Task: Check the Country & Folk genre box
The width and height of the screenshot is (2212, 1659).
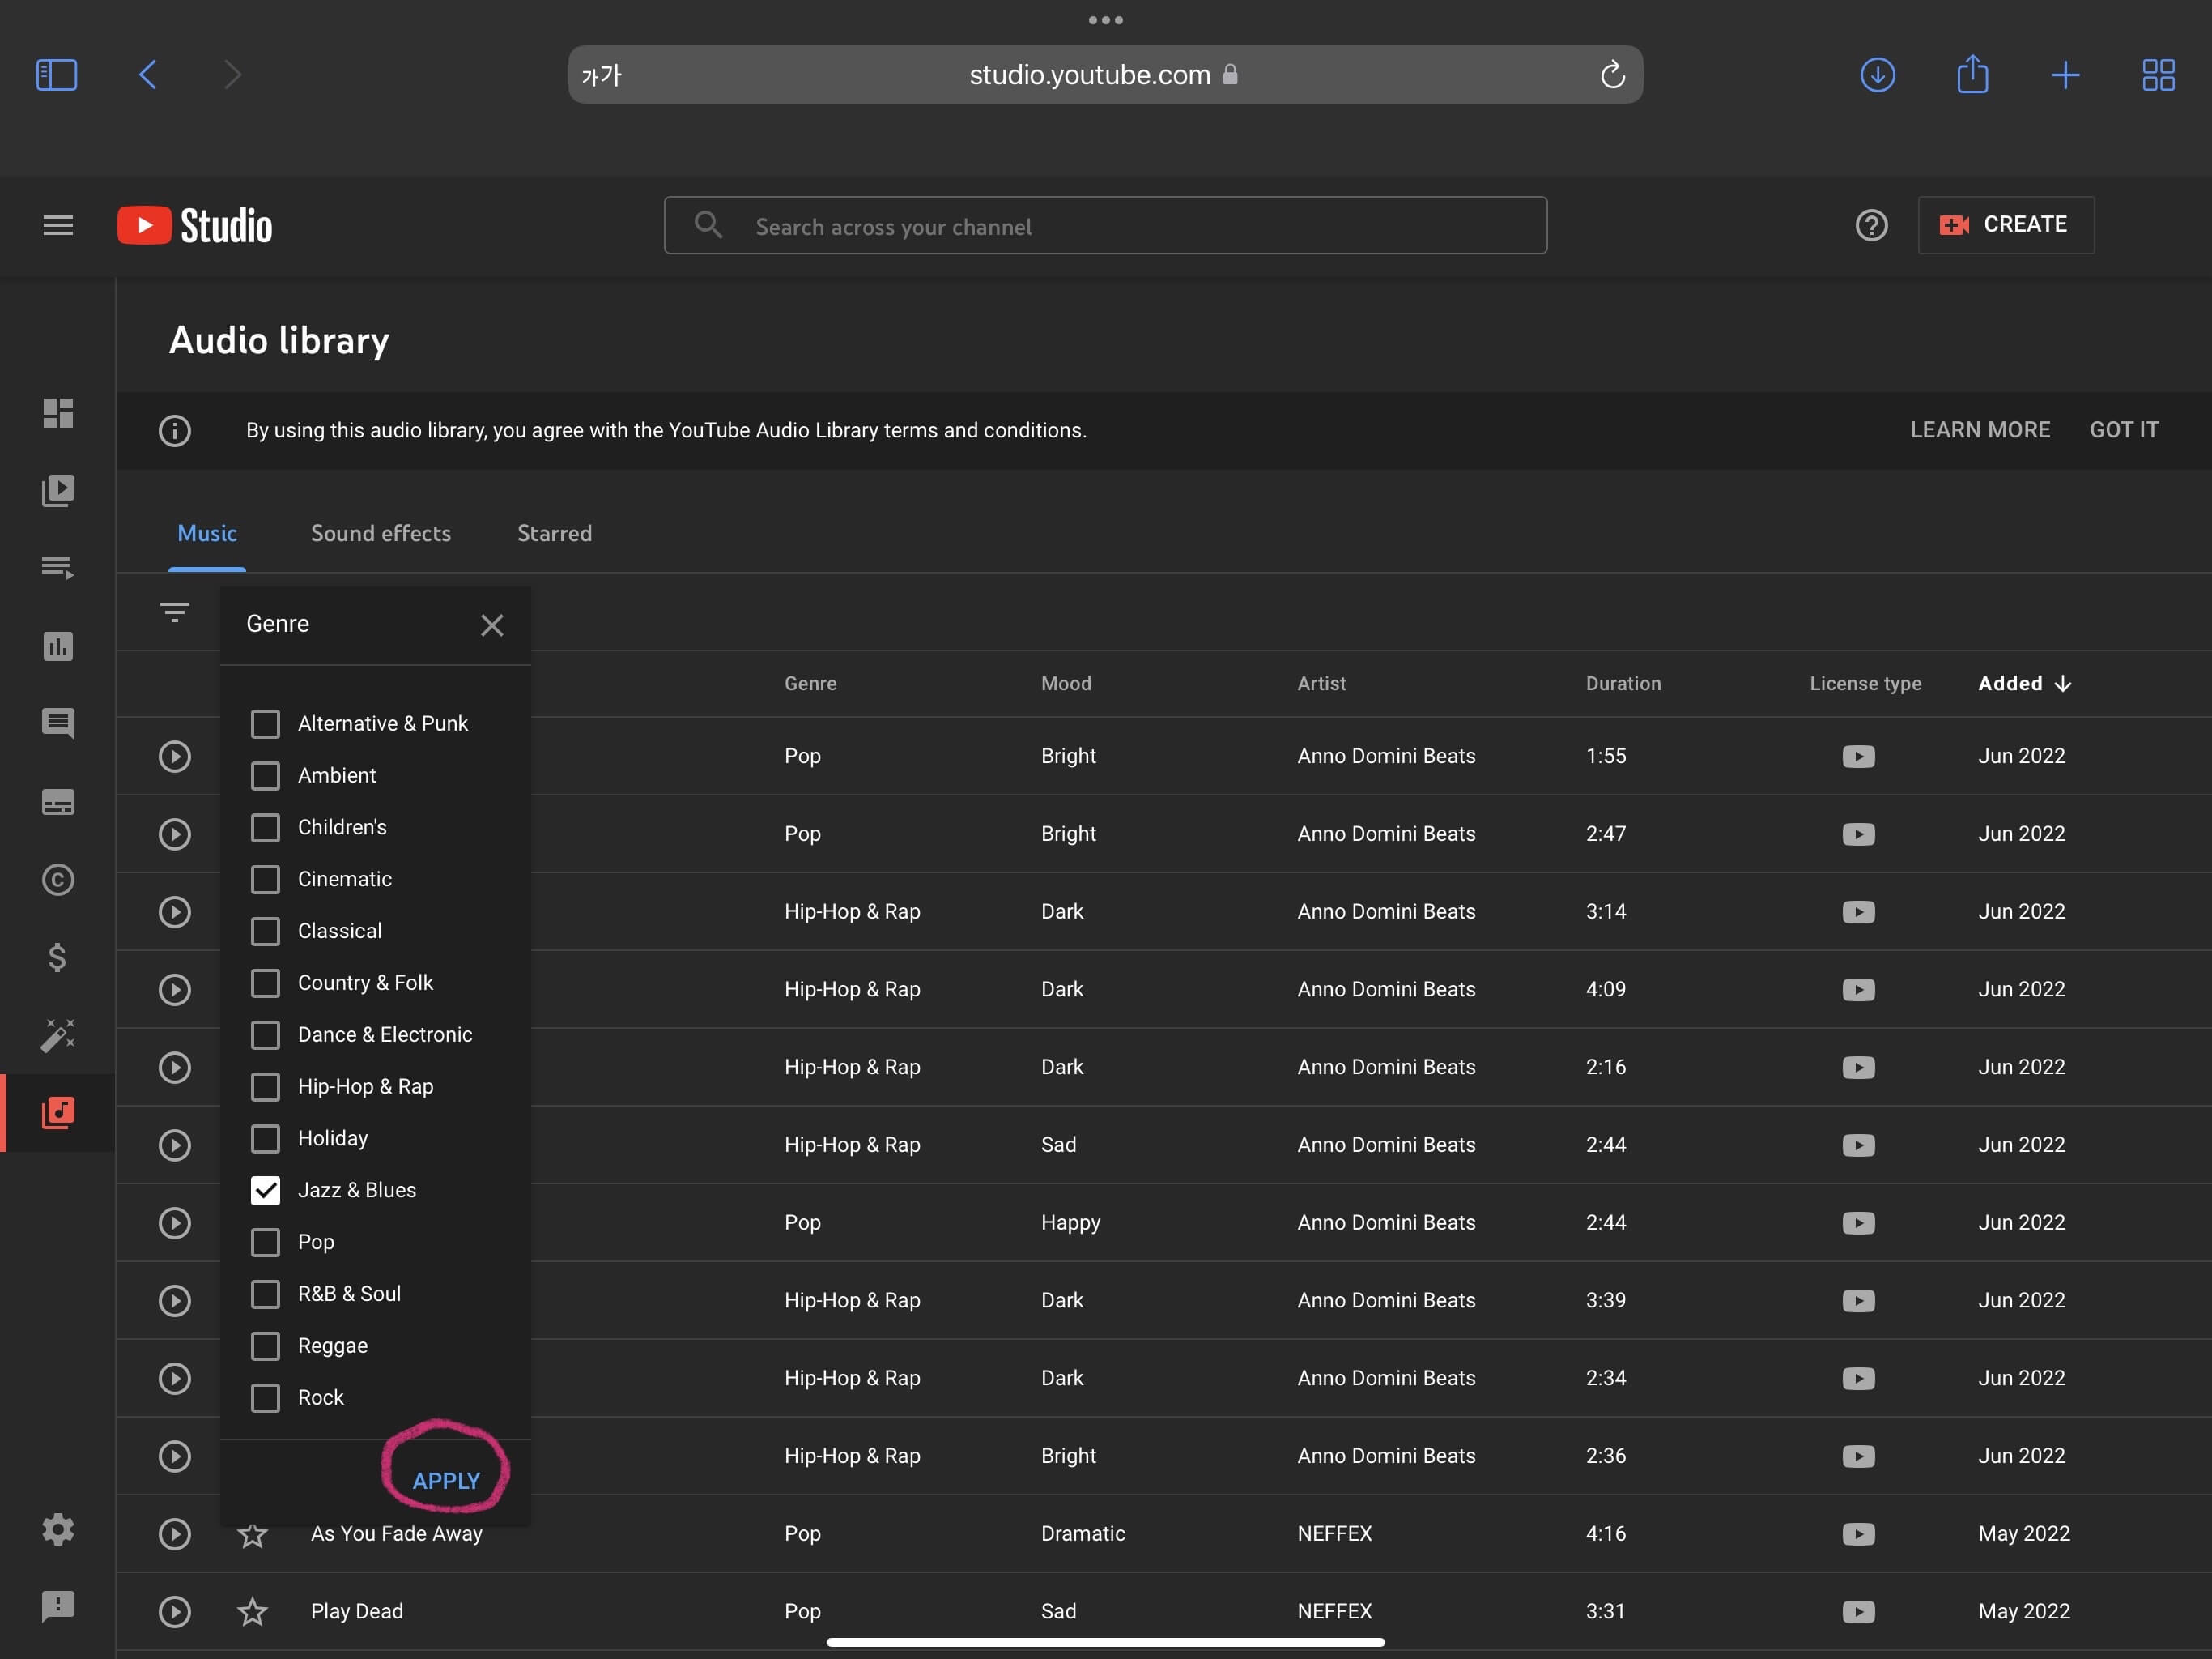Action: (x=265, y=983)
